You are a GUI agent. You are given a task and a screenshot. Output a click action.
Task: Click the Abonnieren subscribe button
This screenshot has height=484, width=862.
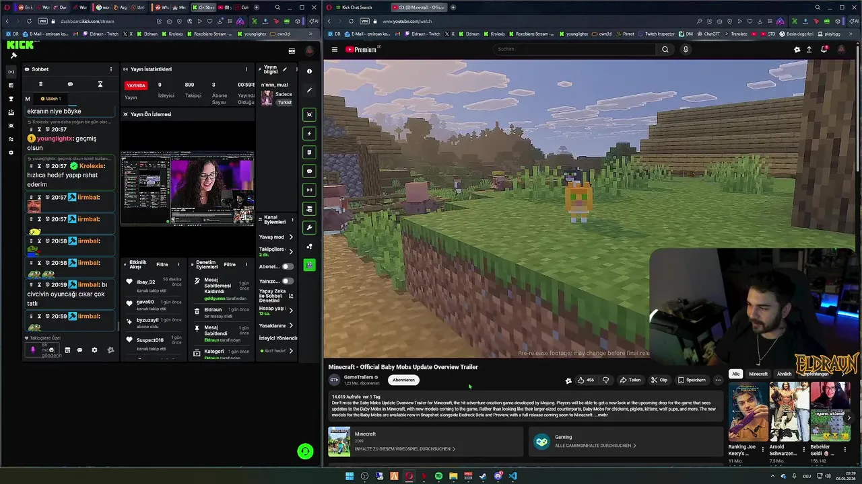(403, 380)
